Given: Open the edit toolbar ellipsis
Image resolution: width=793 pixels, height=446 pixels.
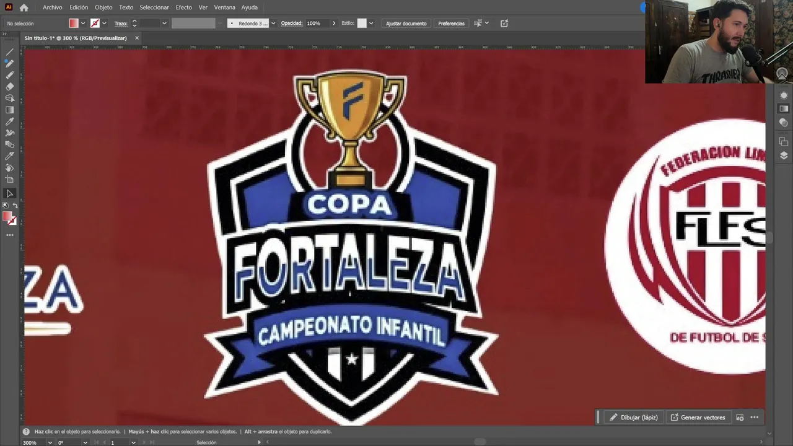Looking at the screenshot, I should click(x=9, y=235).
